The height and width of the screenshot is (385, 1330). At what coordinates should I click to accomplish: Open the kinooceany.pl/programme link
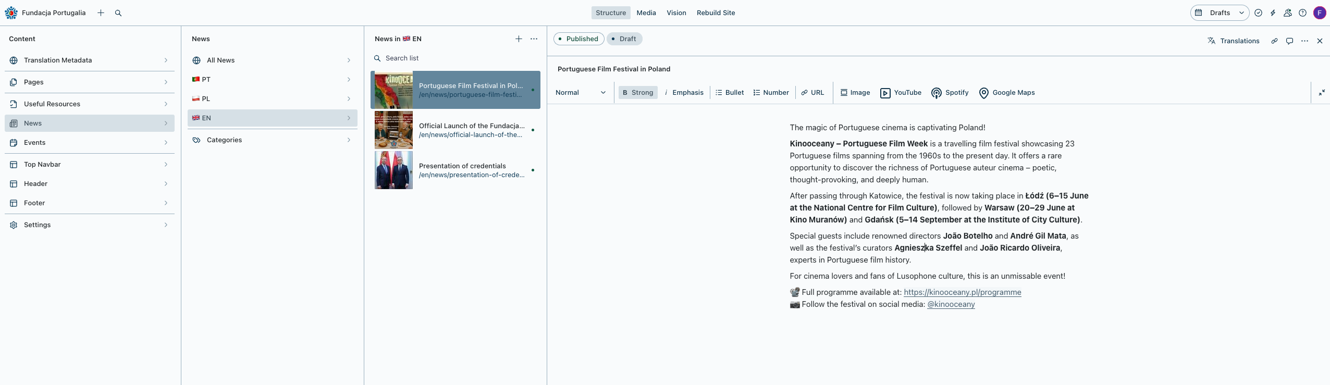(962, 292)
